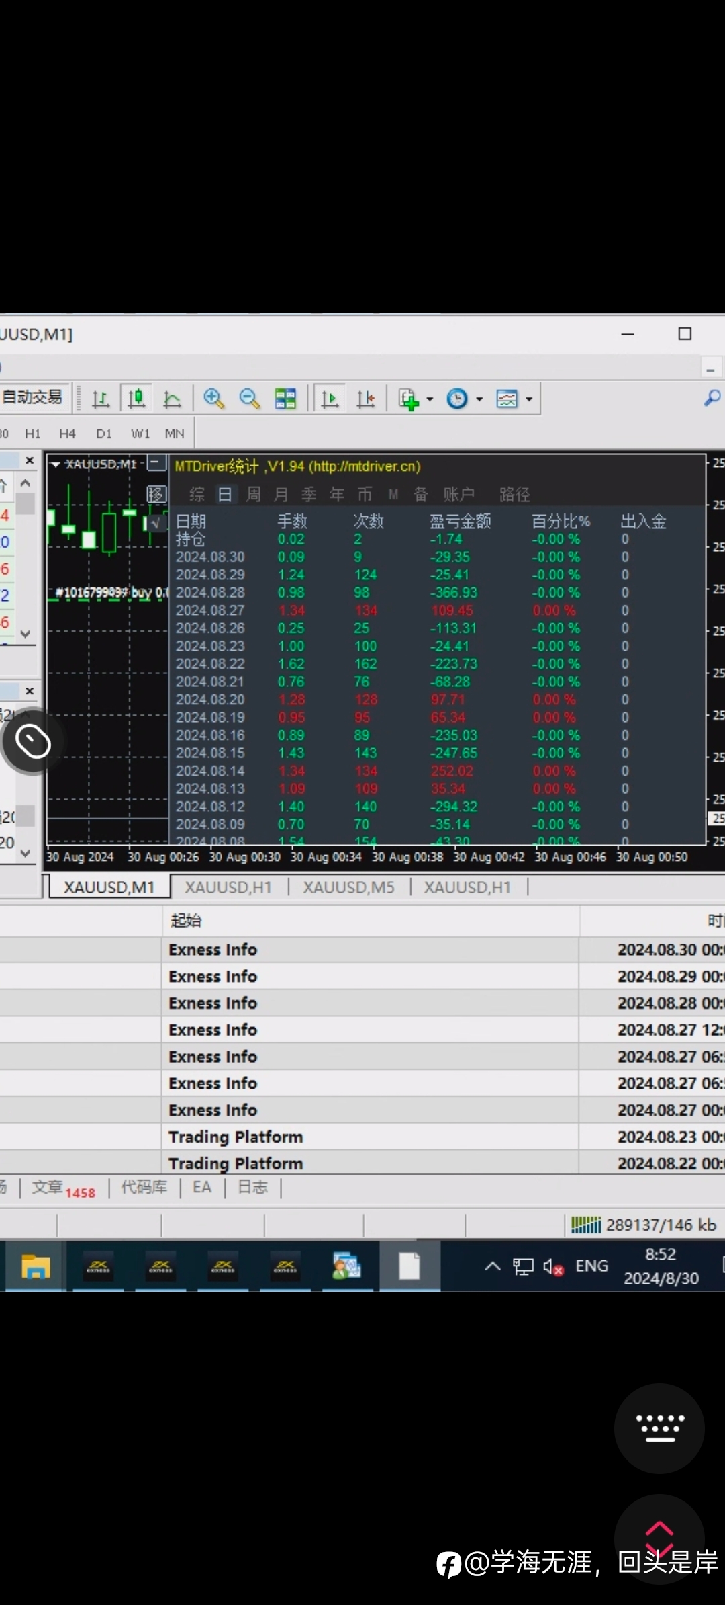Open the 代码库 code base tab
This screenshot has height=1605, width=725.
click(x=144, y=1188)
